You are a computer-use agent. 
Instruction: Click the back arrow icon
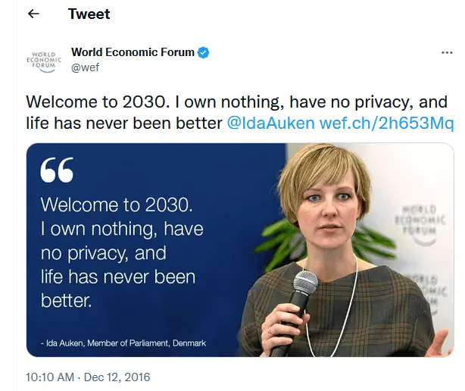pos(33,14)
